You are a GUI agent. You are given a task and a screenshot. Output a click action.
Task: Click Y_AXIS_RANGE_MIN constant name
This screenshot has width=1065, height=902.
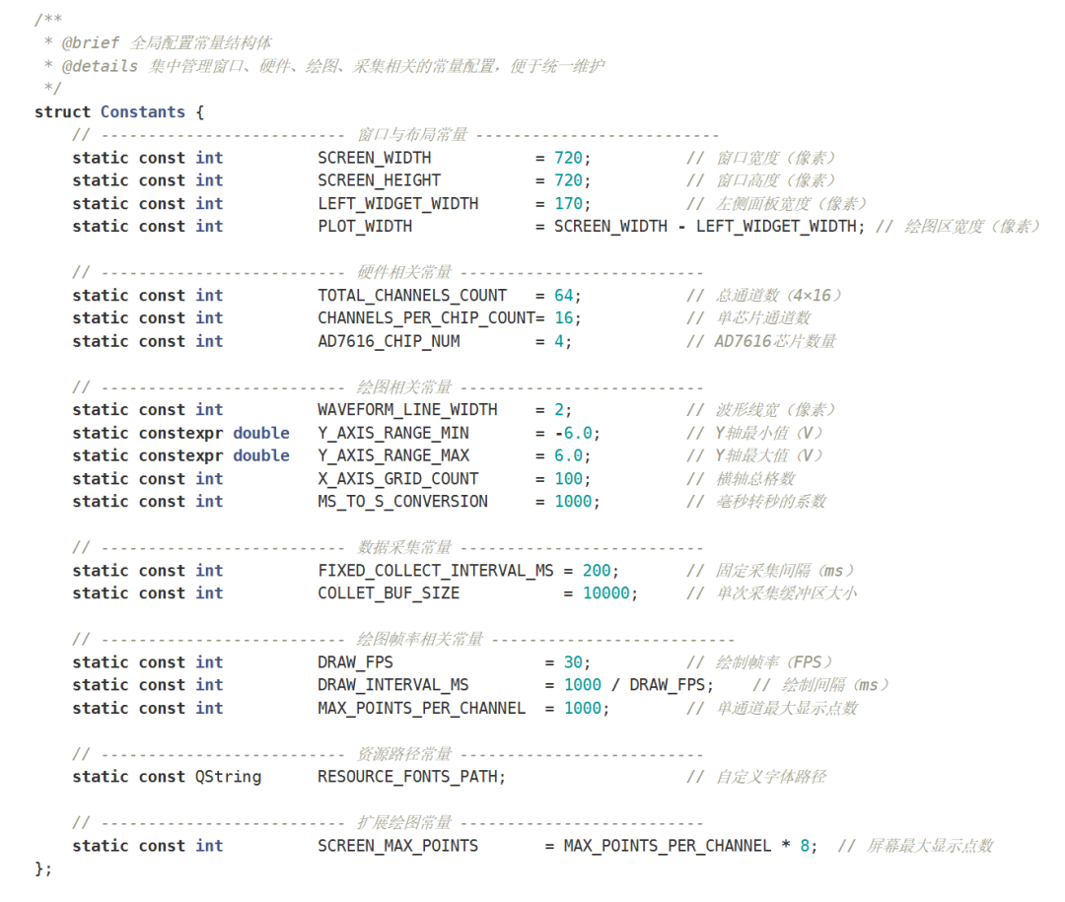[393, 434]
